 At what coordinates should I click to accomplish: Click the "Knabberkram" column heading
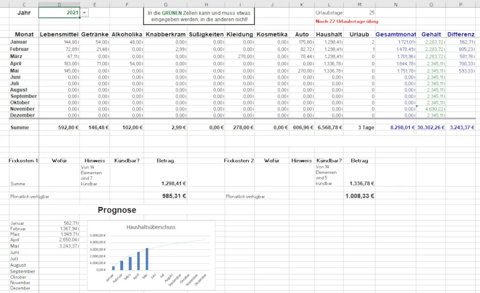click(166, 34)
